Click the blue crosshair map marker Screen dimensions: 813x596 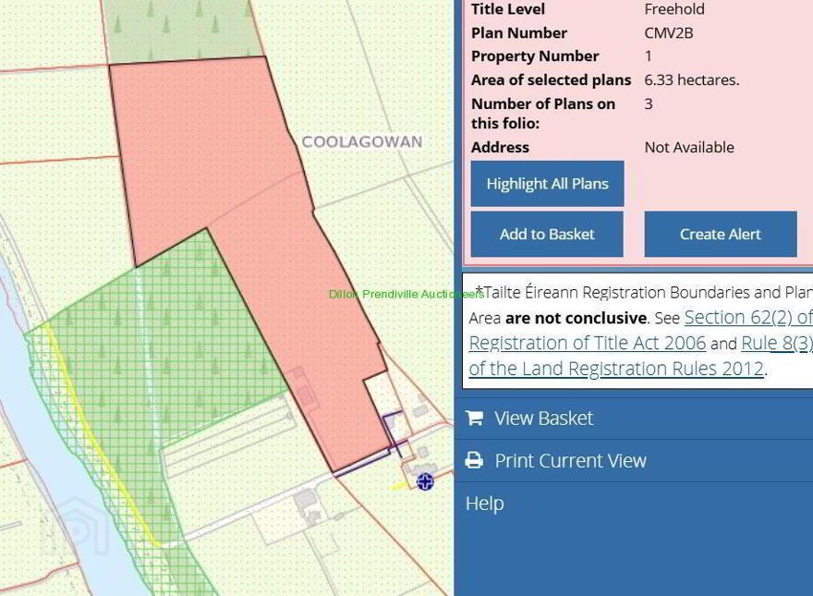click(x=425, y=482)
